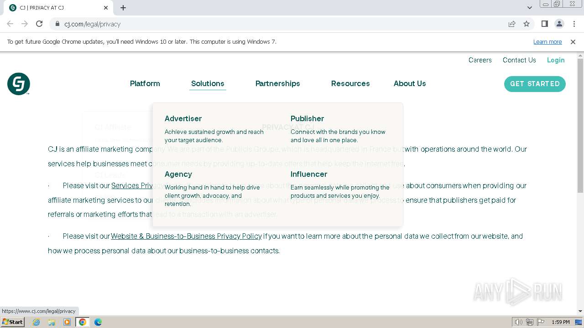Select the Chrome taskbar icon
This screenshot has height=328, width=584.
(x=83, y=322)
